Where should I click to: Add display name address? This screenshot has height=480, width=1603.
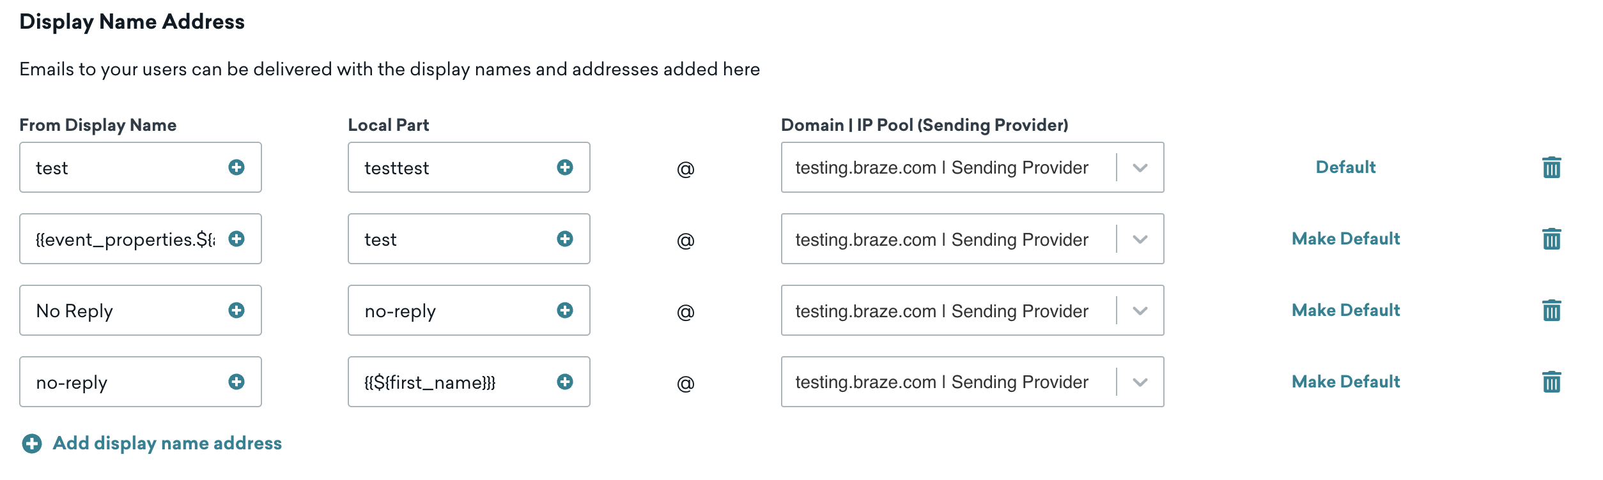click(152, 443)
